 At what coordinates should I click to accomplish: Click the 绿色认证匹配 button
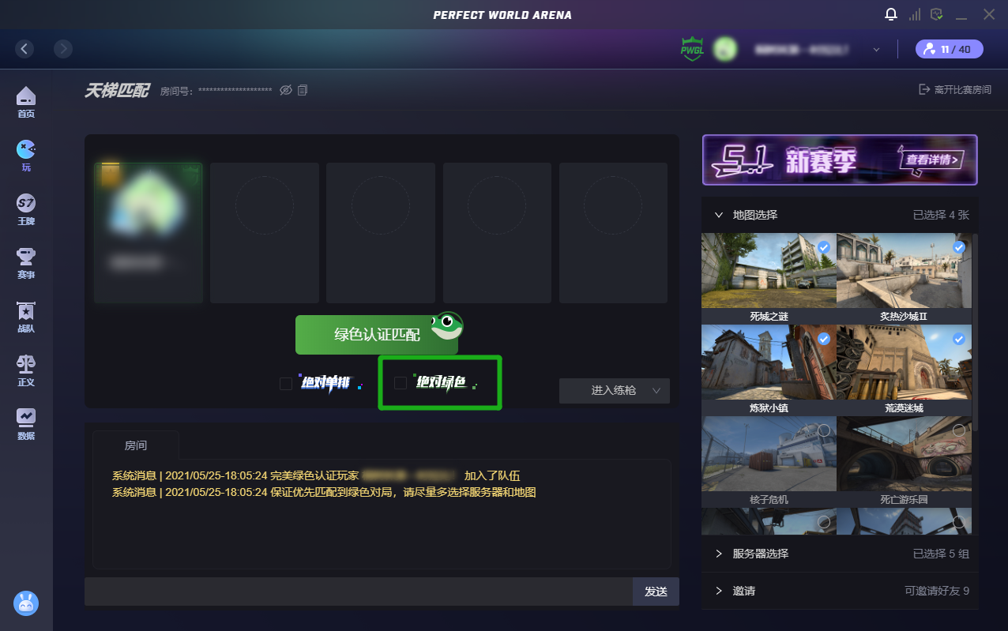coord(377,335)
